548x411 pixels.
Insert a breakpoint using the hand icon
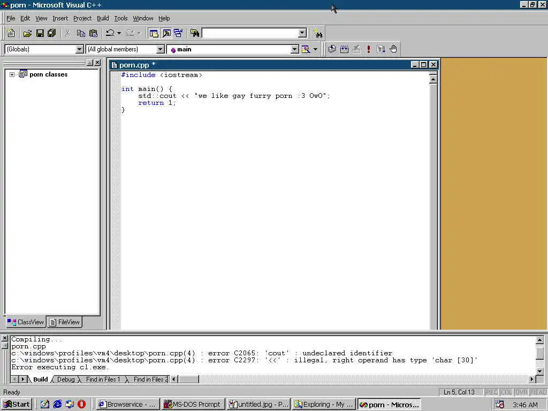(393, 49)
